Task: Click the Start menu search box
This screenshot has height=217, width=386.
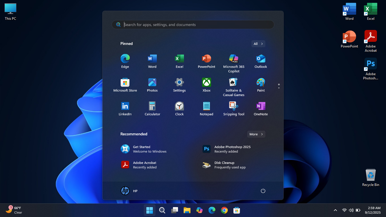Action: coord(193,25)
